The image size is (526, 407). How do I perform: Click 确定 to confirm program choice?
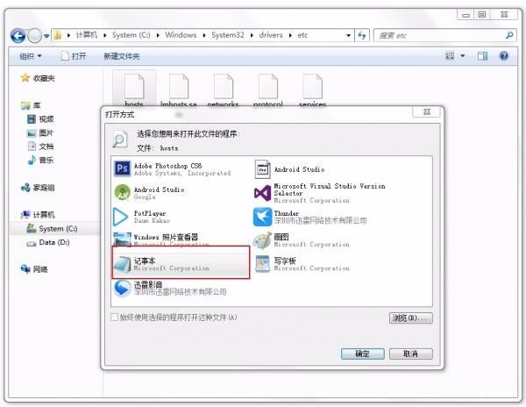click(x=363, y=353)
